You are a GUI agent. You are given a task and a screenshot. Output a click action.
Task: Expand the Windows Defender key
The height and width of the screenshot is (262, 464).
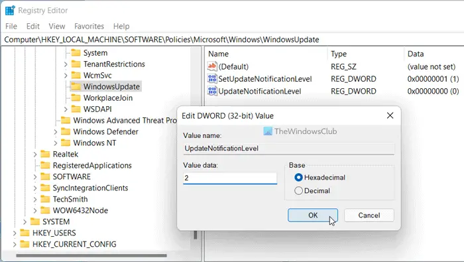coord(55,132)
